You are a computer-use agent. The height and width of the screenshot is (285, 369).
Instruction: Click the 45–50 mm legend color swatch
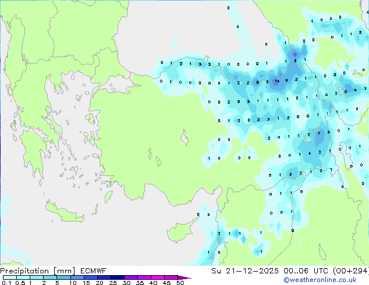click(171, 277)
